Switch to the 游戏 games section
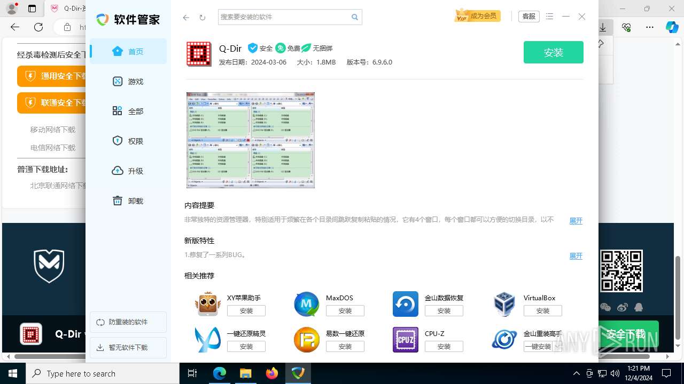The image size is (684, 384). coord(128,82)
